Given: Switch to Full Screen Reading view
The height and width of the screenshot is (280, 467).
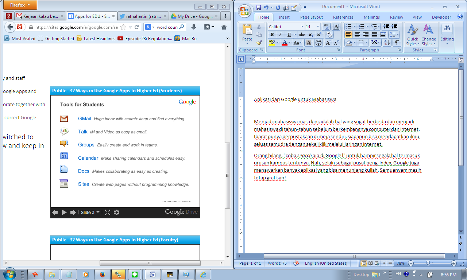Looking at the screenshot, I should pos(371,263).
